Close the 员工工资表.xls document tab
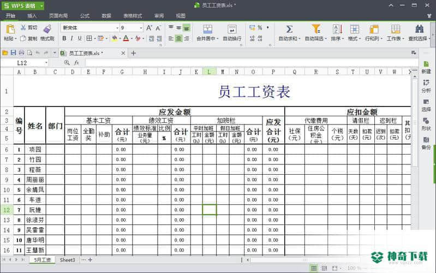The width and height of the screenshot is (436, 273). pyautogui.click(x=123, y=53)
